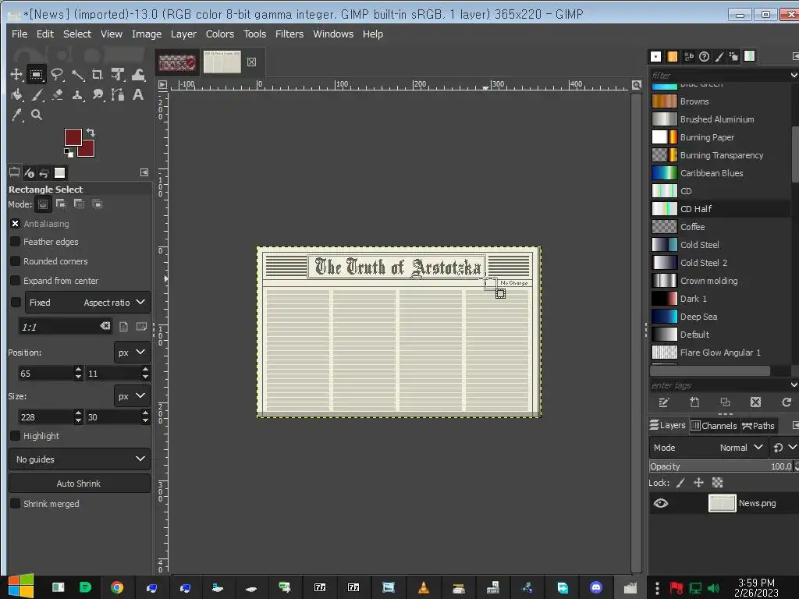Open the No guides dropdown
Viewport: 799px width, 599px height.
pos(80,459)
